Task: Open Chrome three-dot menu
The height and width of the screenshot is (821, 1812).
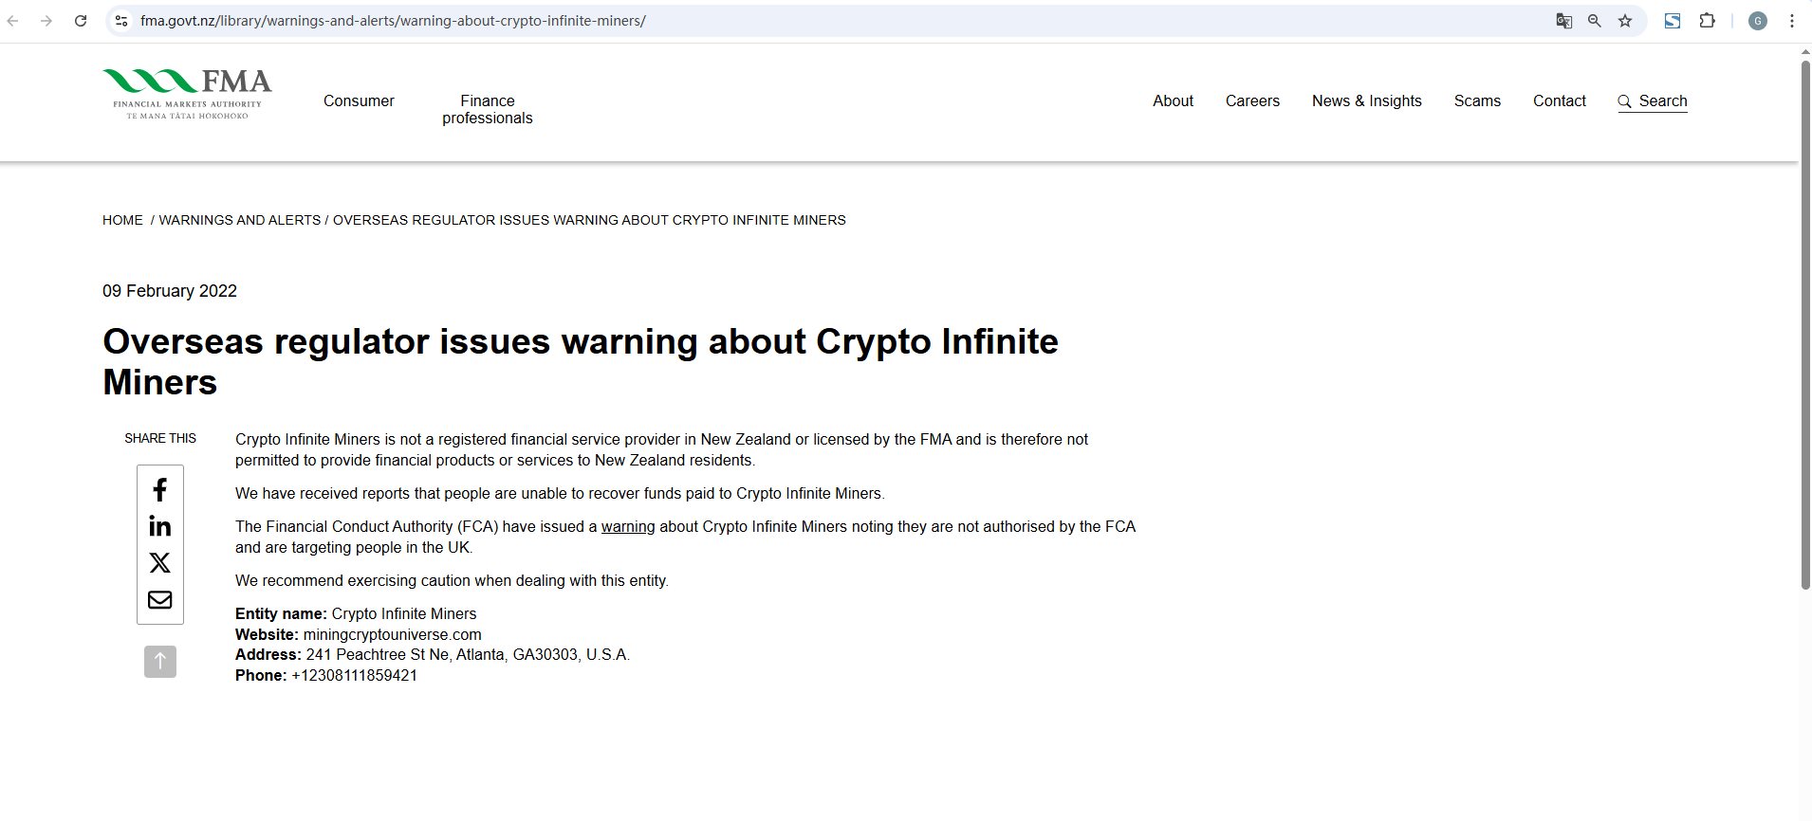Action: 1792,21
